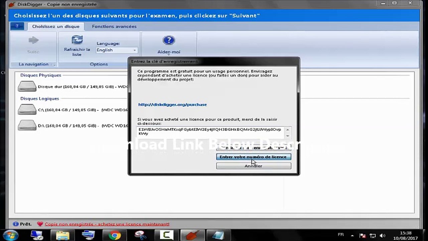Image resolution: width=428 pixels, height=241 pixels.
Task: Click license field scroll down arrow
Action: click(287, 136)
